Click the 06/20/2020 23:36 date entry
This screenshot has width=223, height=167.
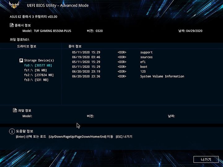click(86, 76)
